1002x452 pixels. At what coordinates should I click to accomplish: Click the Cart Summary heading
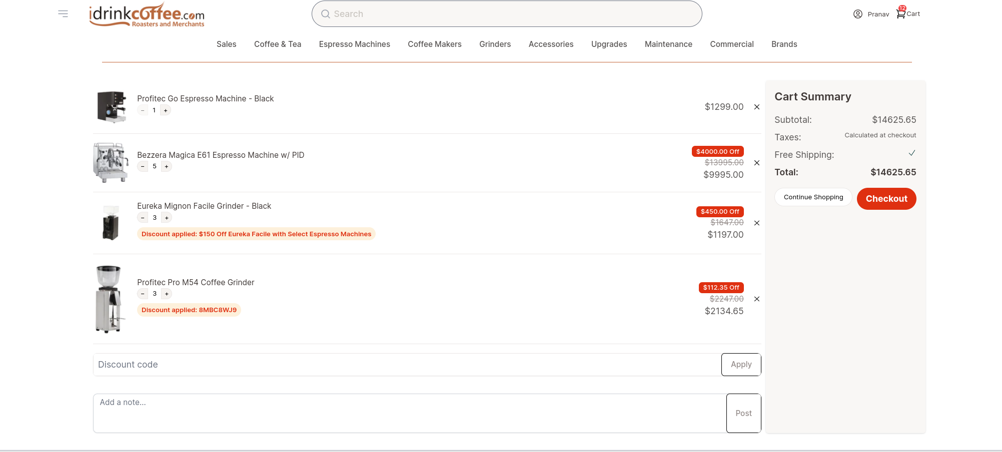(812, 97)
